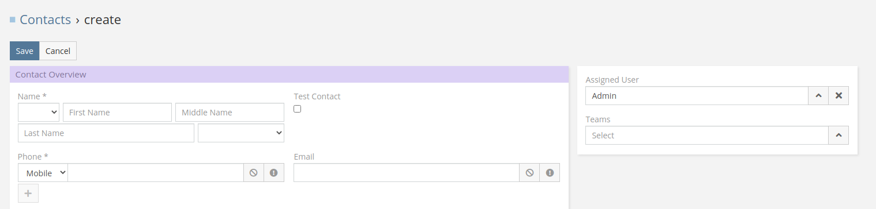Change the Mobile phone type dropdown
This screenshot has width=876, height=209.
point(43,173)
